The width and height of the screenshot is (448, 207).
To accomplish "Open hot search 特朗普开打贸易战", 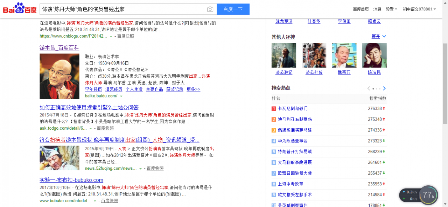I will tap(295, 152).
